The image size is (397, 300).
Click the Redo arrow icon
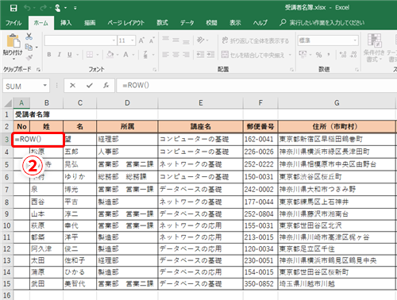tap(43, 8)
